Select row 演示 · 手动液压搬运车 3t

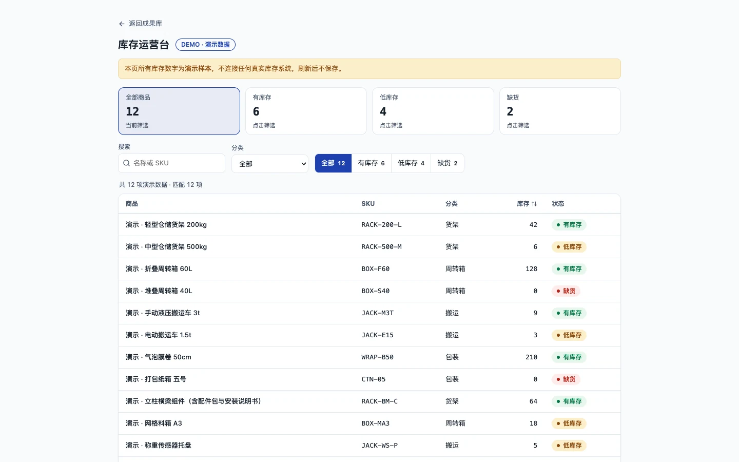[369, 313]
